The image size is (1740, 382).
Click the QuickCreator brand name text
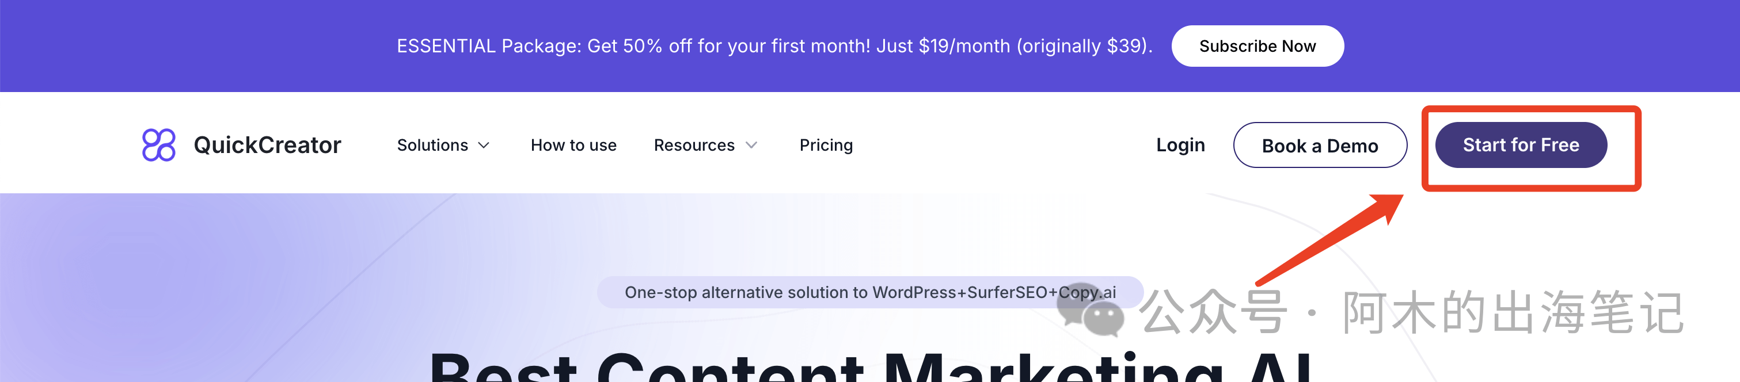[x=267, y=145]
